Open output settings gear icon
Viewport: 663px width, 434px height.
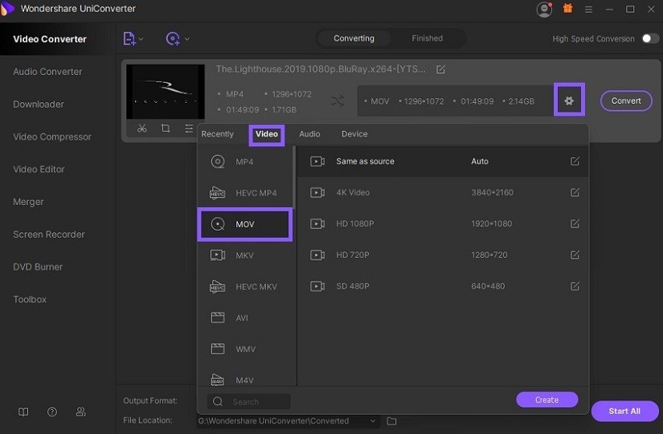[x=569, y=100]
